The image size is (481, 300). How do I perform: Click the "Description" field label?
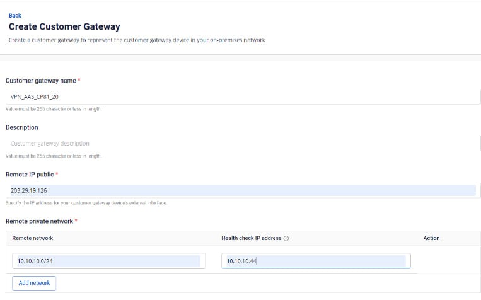click(21, 127)
